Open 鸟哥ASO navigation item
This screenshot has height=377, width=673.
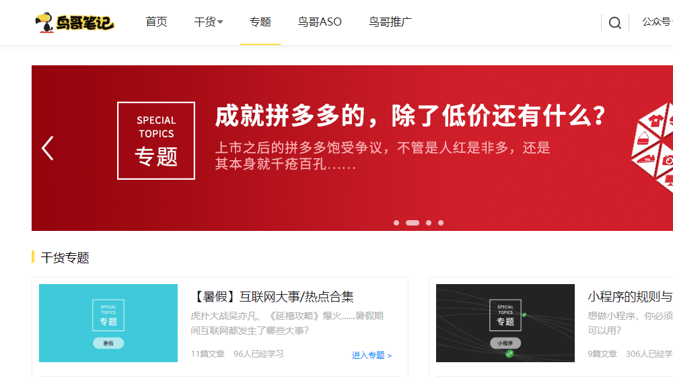(320, 22)
